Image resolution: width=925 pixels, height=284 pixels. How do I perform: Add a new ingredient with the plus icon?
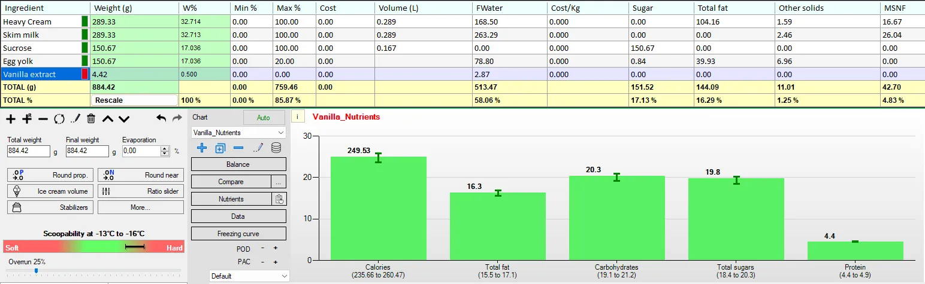coord(11,119)
